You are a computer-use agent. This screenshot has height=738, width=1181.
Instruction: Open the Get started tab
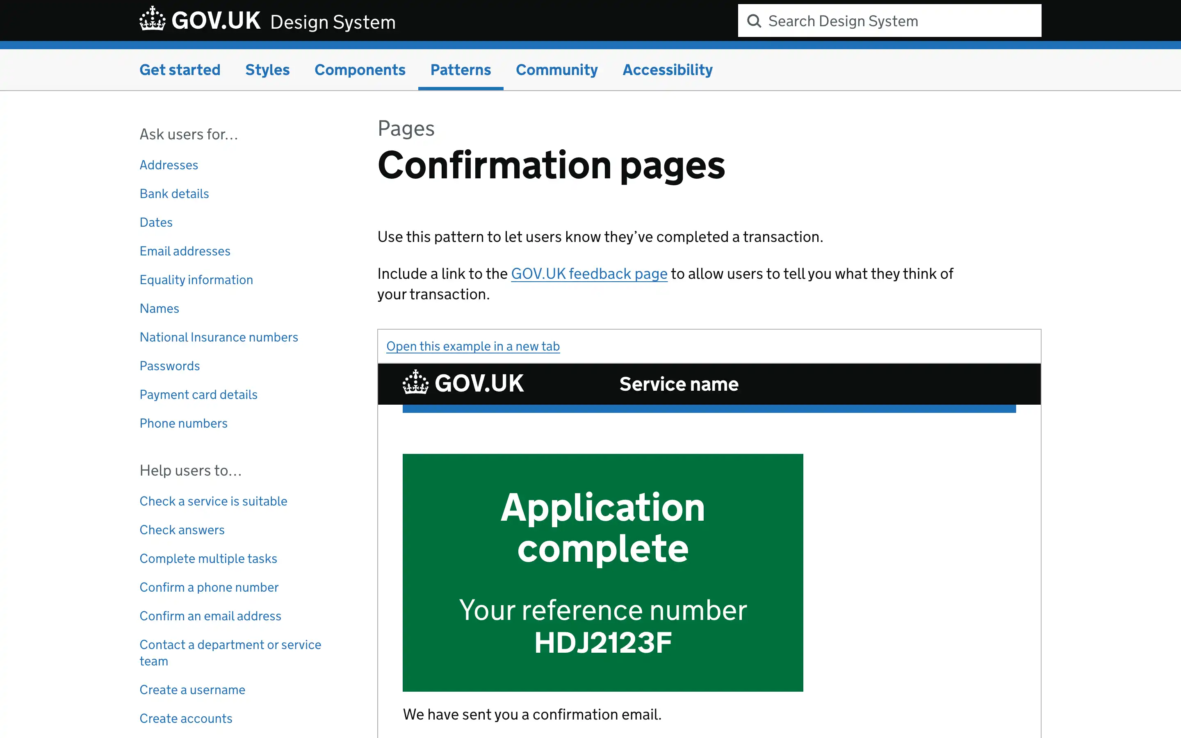pyautogui.click(x=180, y=70)
